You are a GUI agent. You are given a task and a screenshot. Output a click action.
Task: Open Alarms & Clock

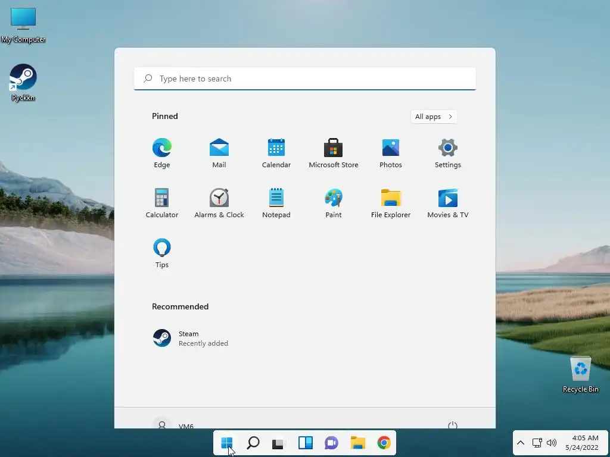[219, 204]
